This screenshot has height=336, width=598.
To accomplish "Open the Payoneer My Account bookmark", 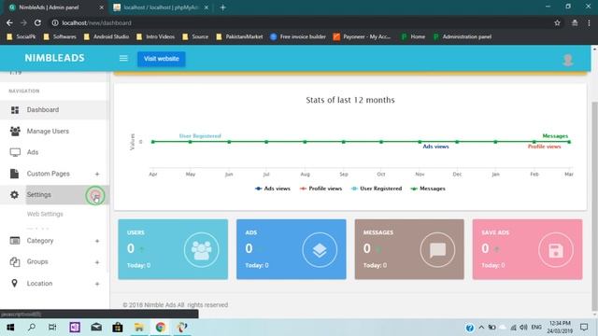I will 362,37.
